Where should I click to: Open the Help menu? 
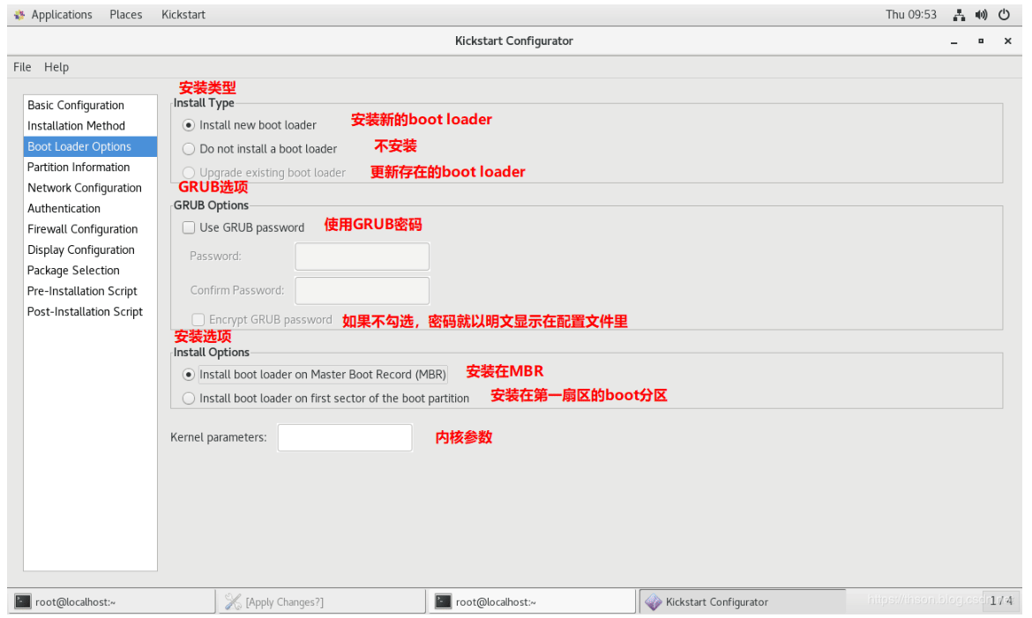coord(56,67)
